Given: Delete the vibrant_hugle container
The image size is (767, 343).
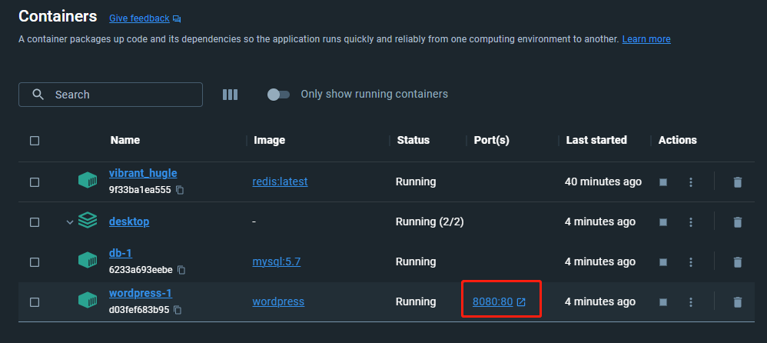Looking at the screenshot, I should pyautogui.click(x=738, y=182).
